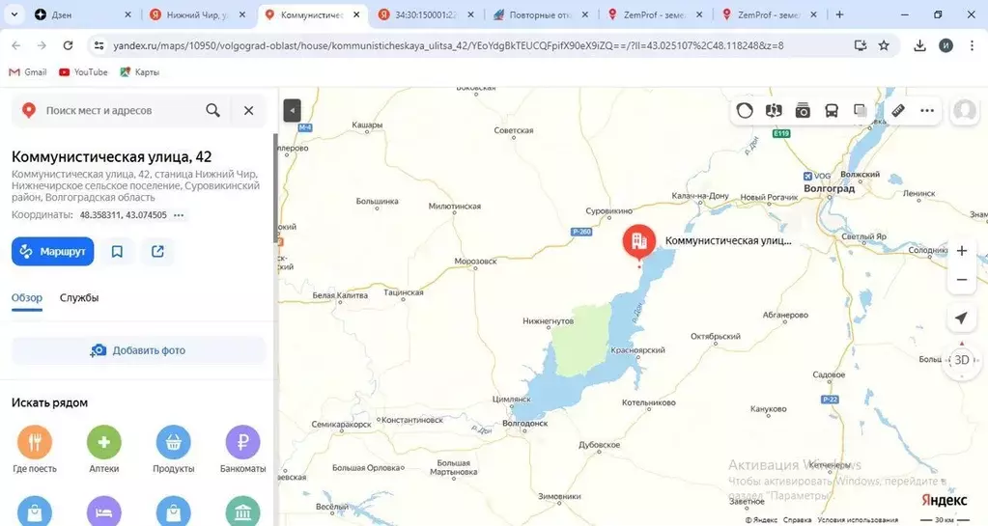Click the search magnifier icon
Image resolution: width=988 pixels, height=526 pixels.
213,111
